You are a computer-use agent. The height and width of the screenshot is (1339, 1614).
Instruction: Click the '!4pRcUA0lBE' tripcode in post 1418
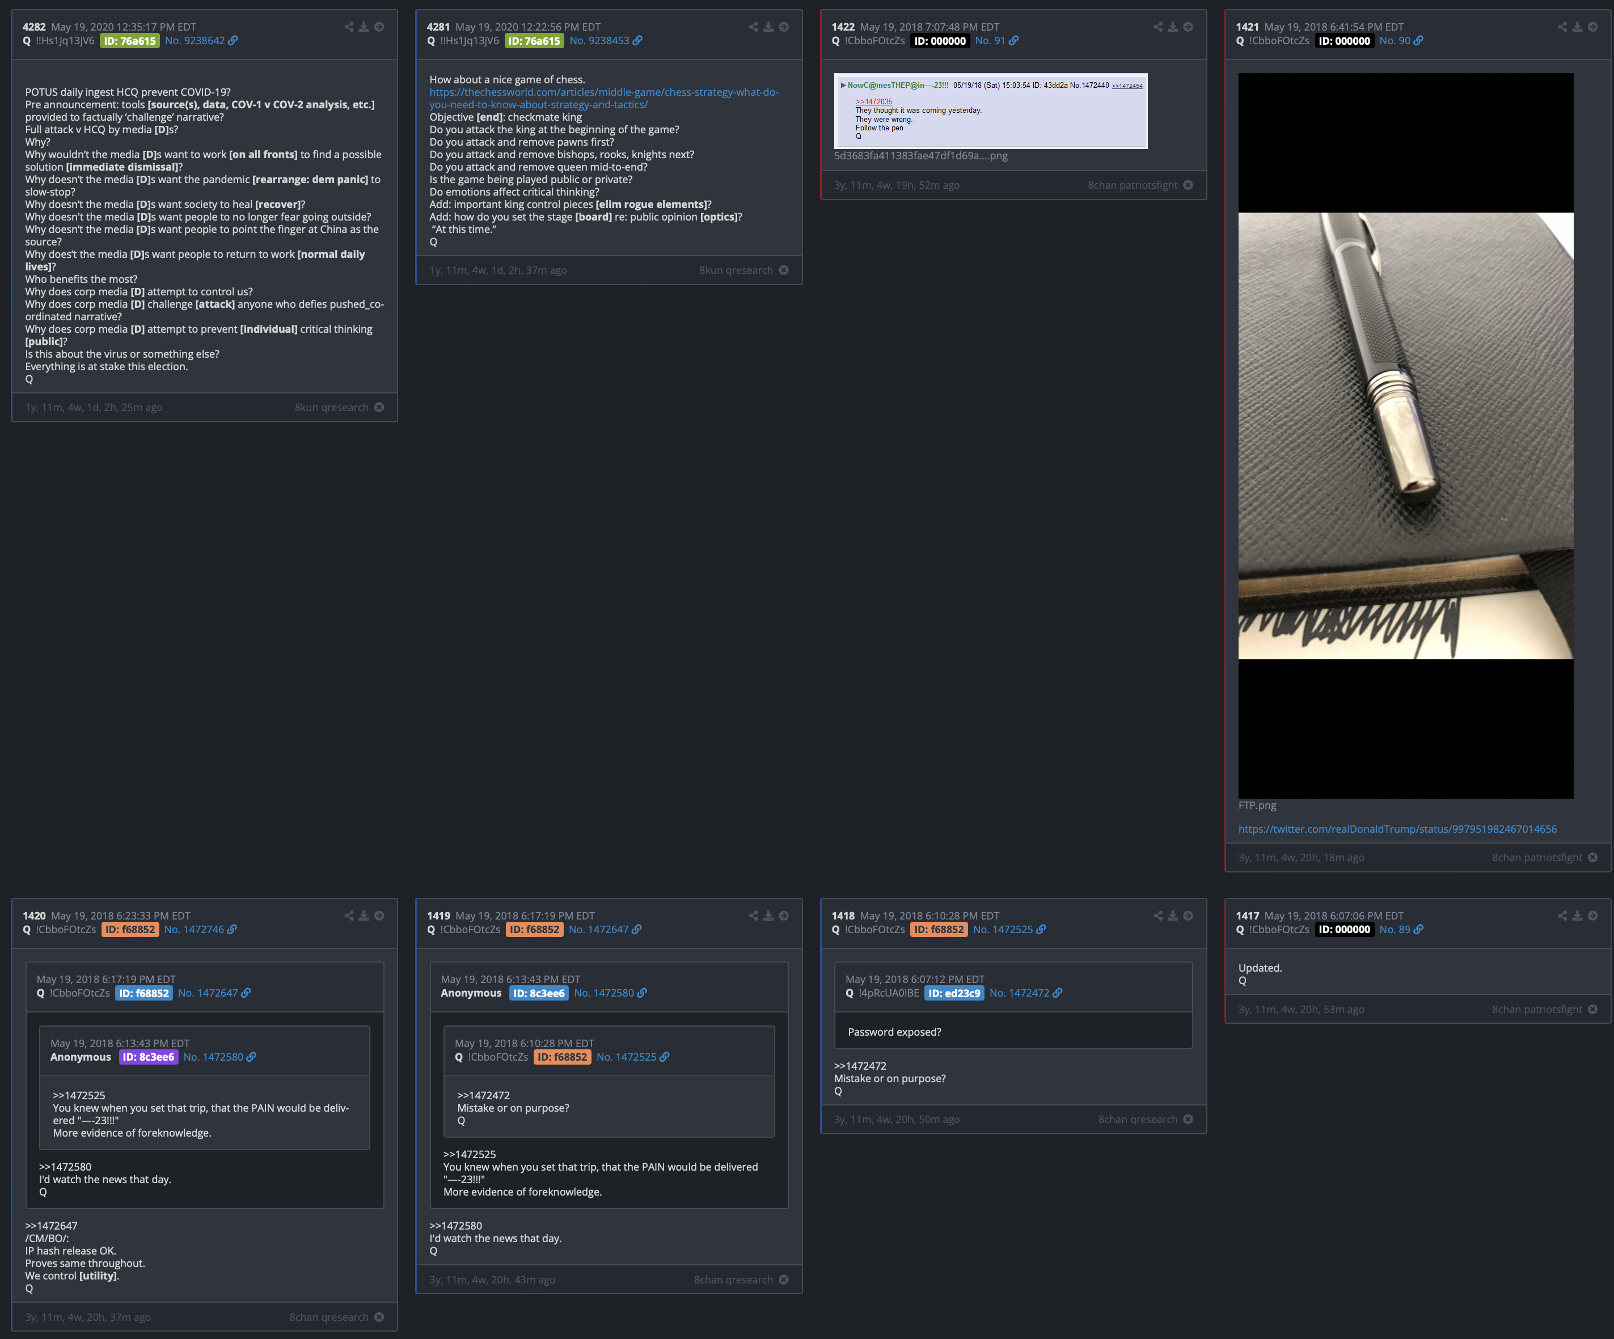tap(889, 993)
